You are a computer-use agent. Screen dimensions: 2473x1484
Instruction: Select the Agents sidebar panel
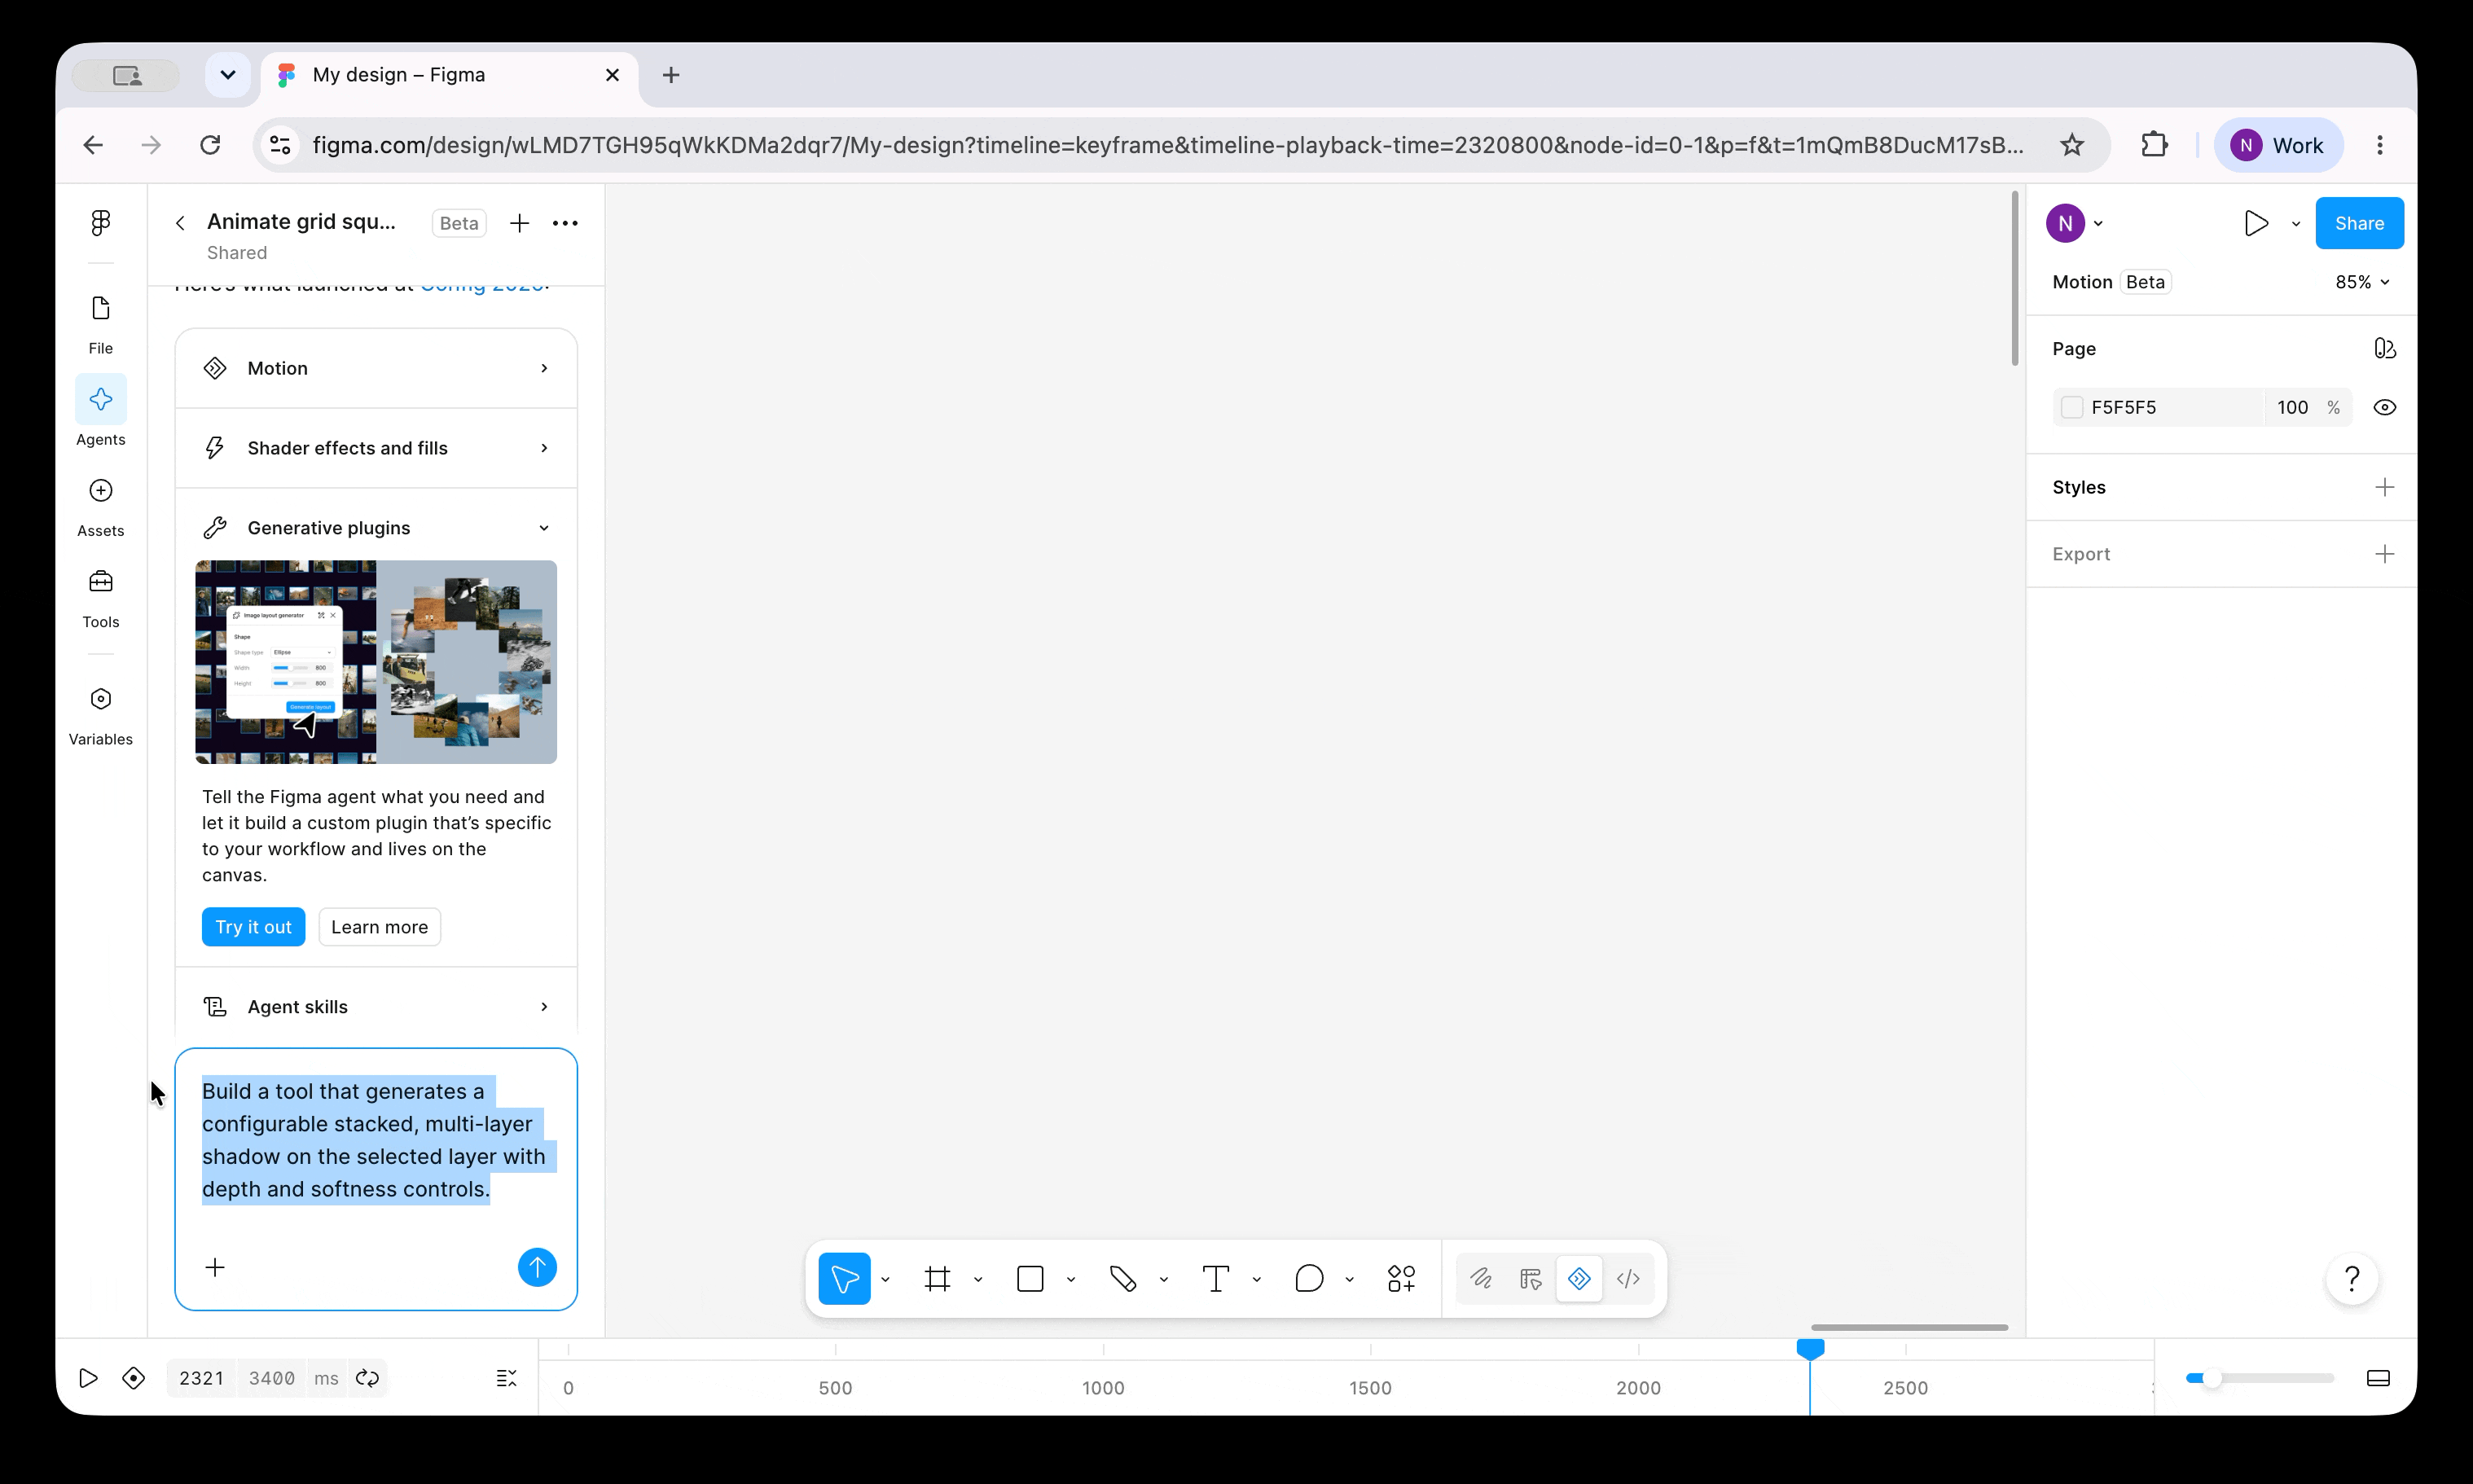(x=100, y=411)
